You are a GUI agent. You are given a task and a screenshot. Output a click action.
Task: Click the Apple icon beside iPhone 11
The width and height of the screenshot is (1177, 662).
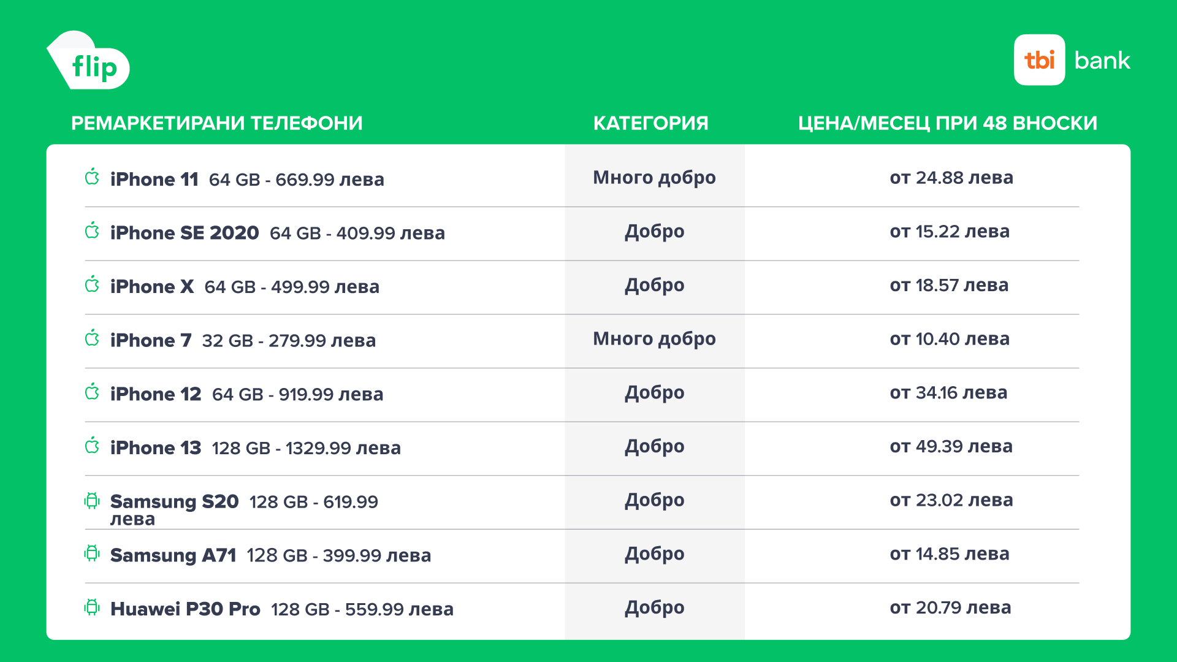tap(92, 177)
